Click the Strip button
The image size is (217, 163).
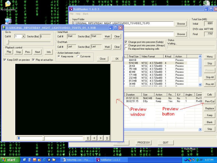[x=210, y=129]
